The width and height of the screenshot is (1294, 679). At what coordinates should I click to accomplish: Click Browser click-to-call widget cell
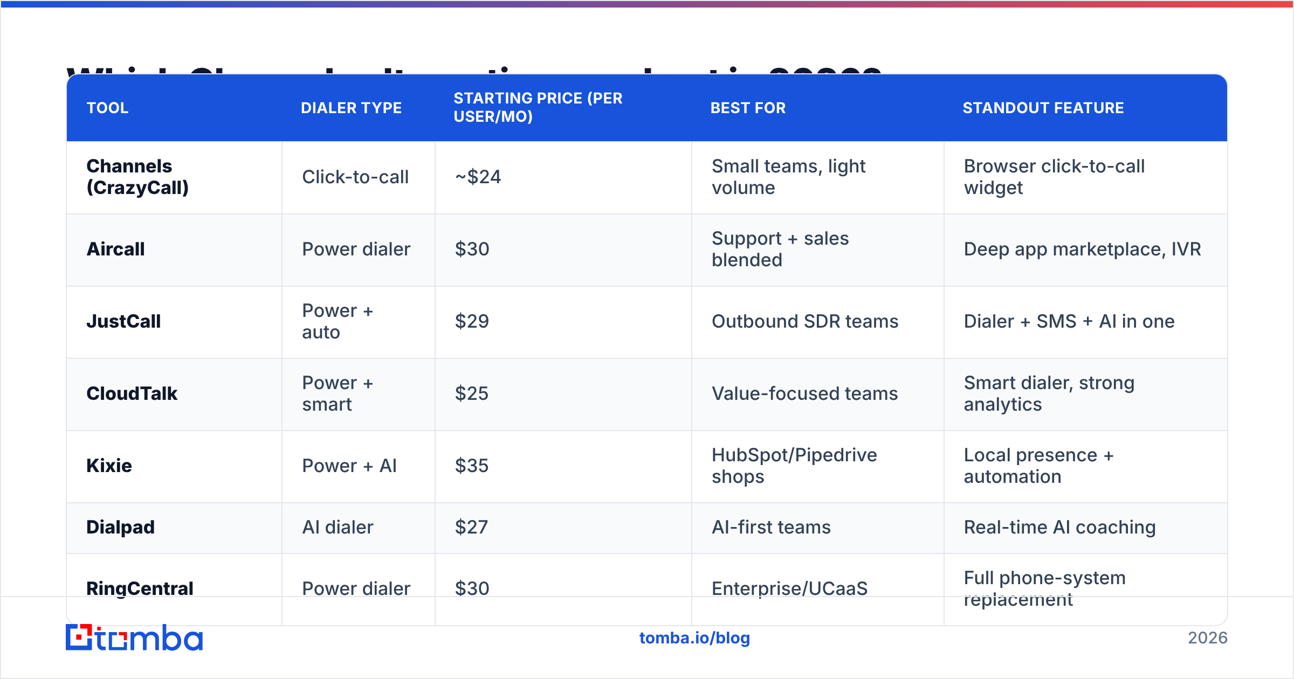click(1054, 177)
